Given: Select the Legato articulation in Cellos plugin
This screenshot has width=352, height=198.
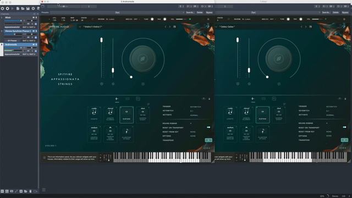Looking at the screenshot, I should [230, 115].
